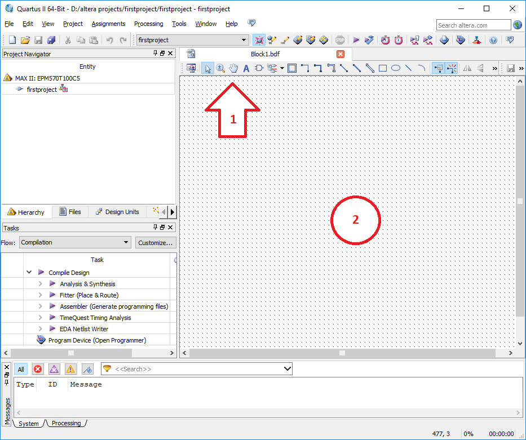Open the pin tool dropdown arrow

[282, 68]
